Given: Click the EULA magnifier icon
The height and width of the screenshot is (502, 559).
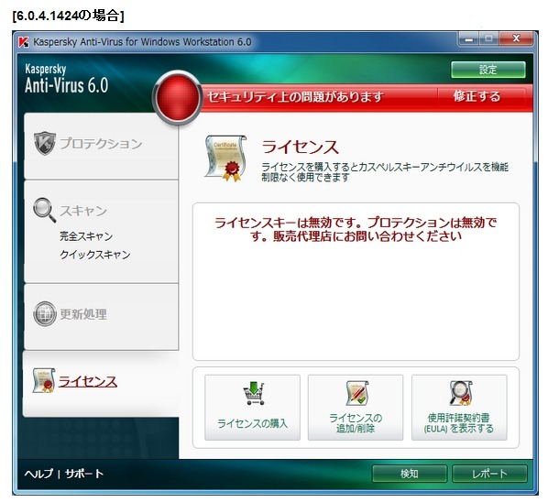Looking at the screenshot, I should (461, 393).
